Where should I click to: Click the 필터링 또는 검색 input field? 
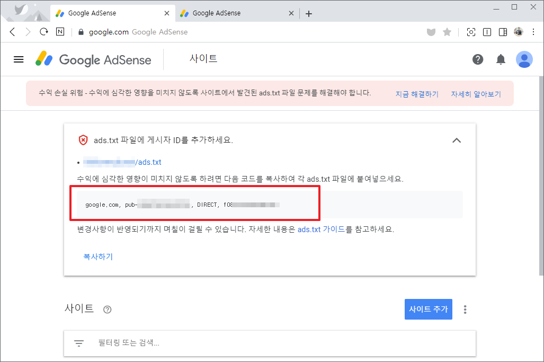tap(270, 343)
